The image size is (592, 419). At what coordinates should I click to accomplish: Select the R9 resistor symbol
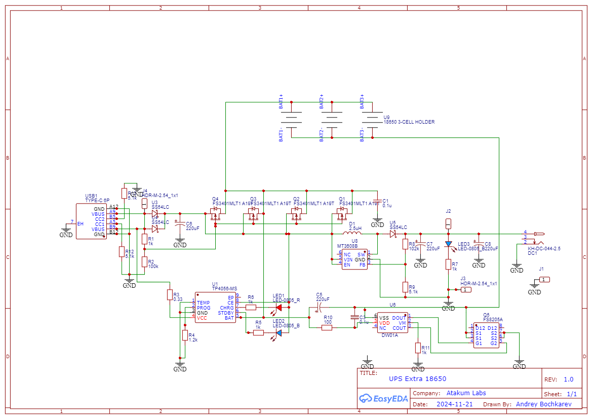point(406,287)
